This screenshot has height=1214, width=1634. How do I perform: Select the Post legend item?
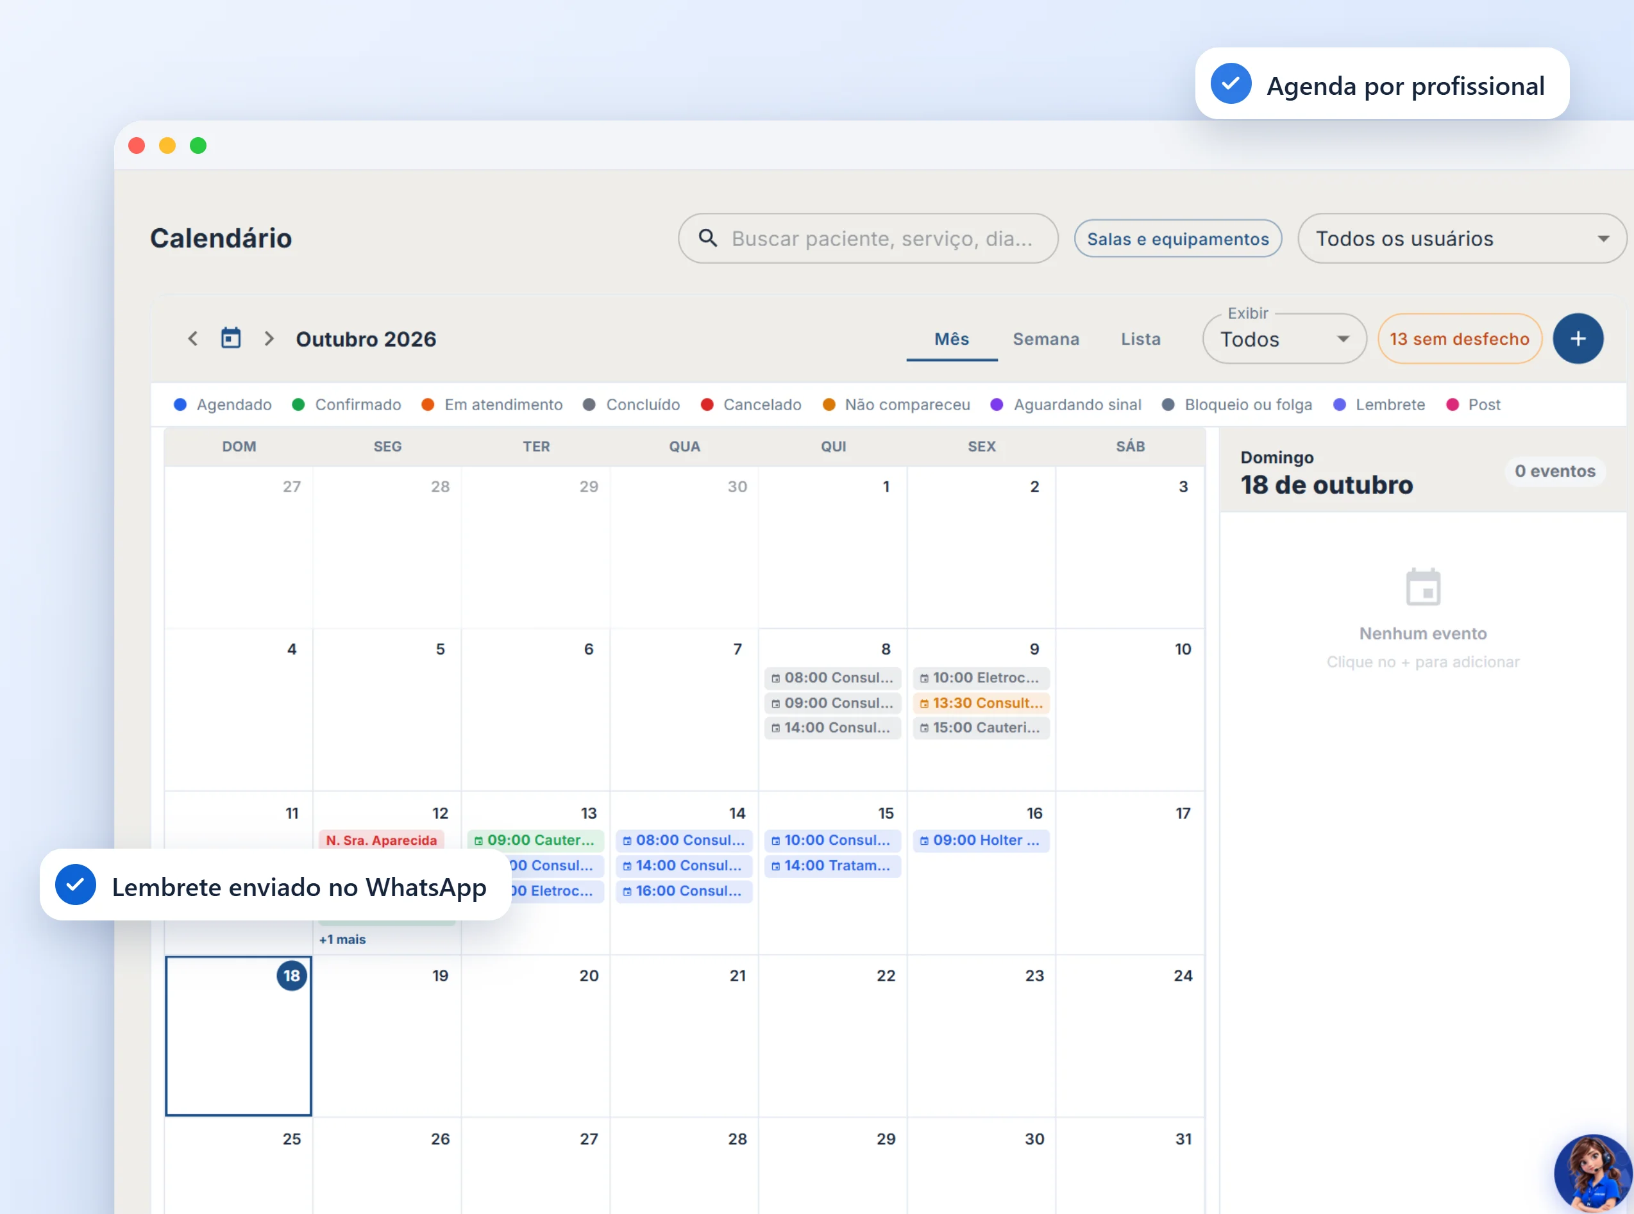1473,405
